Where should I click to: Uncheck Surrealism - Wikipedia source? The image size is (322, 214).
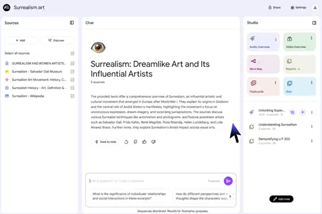(x=72, y=96)
